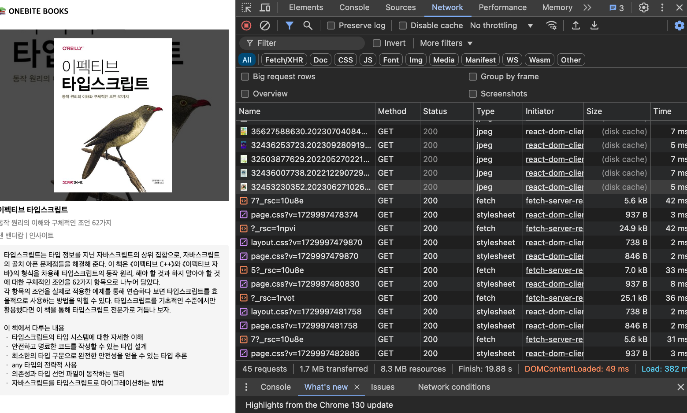Switch to the Elements tab
The height and width of the screenshot is (413, 687).
coord(306,7)
